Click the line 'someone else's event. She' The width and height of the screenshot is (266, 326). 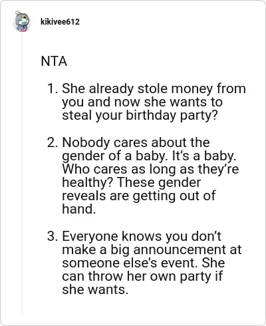144,263
